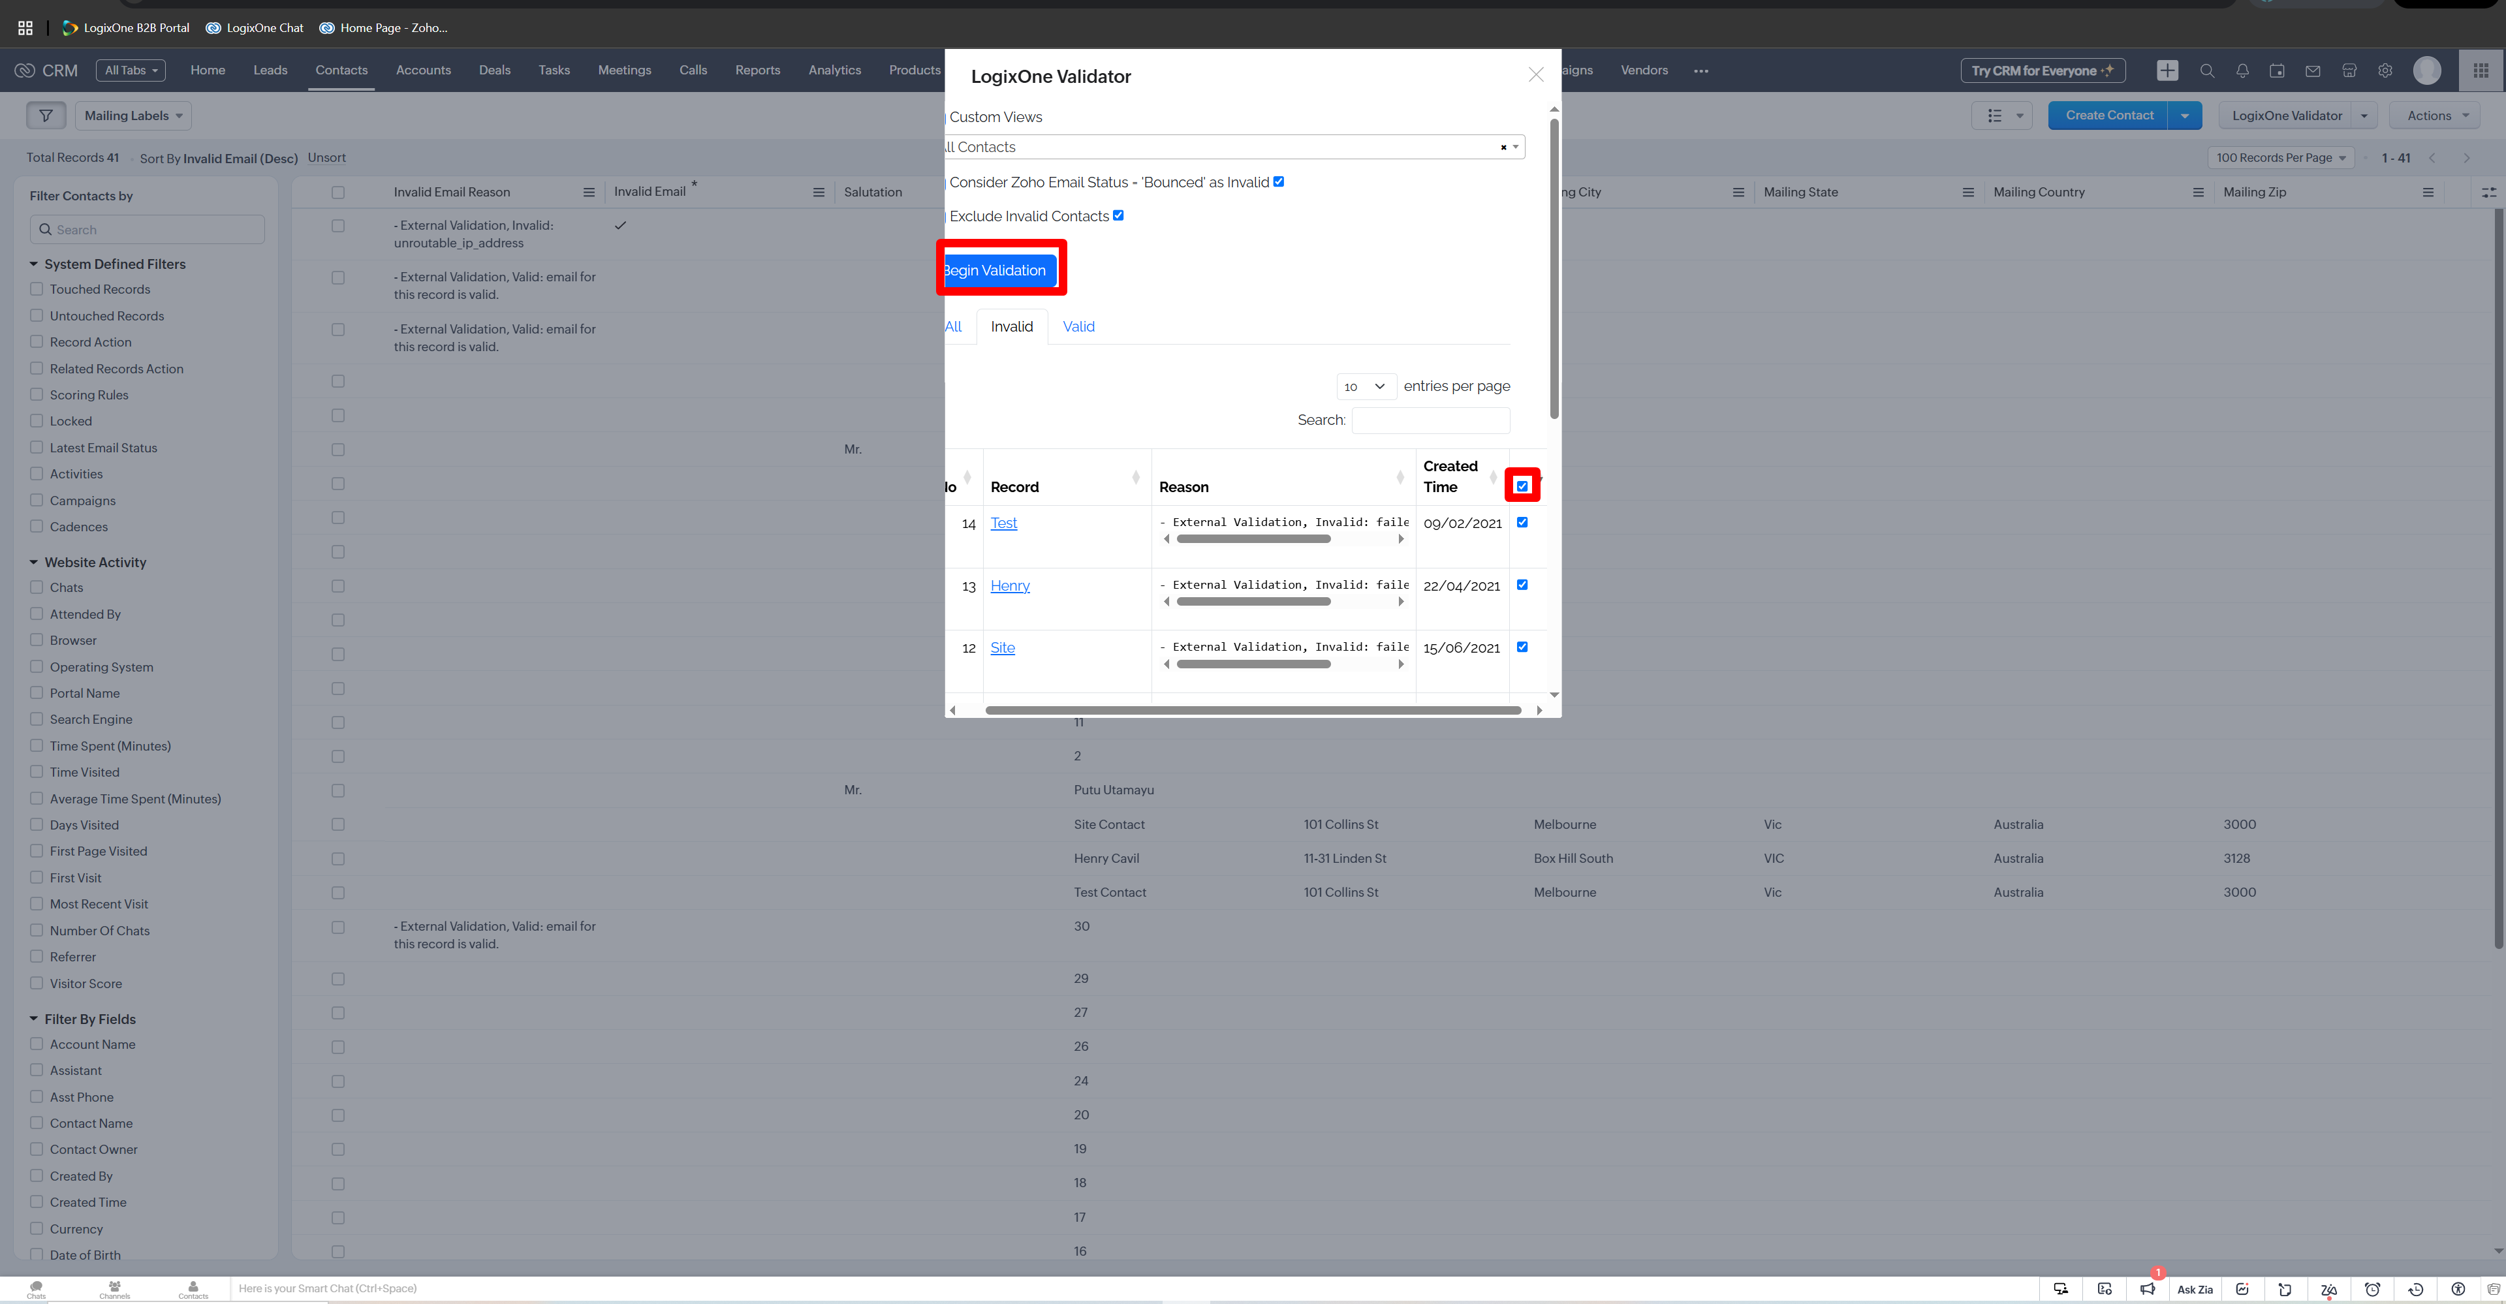
Task: Close the LogixOne Validator dialog
Action: 1535,75
